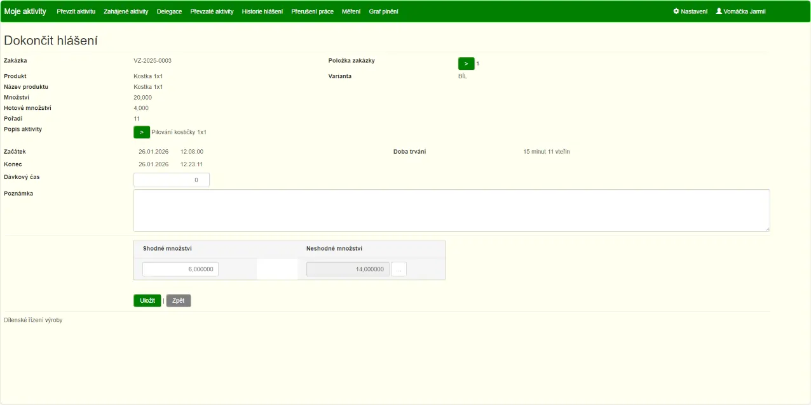Click the Moje aktivity brand link

[x=25, y=11]
